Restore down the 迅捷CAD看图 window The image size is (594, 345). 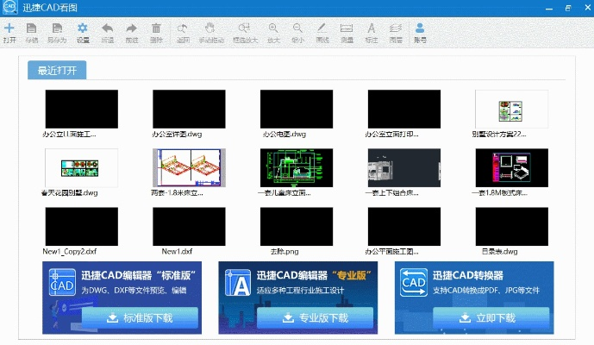click(x=568, y=8)
